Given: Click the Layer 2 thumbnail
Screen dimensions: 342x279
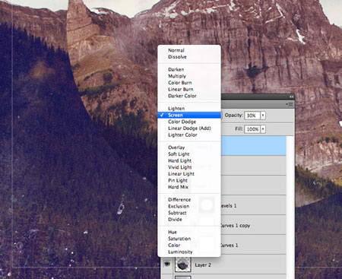Looking at the screenshot, I should point(183,265).
